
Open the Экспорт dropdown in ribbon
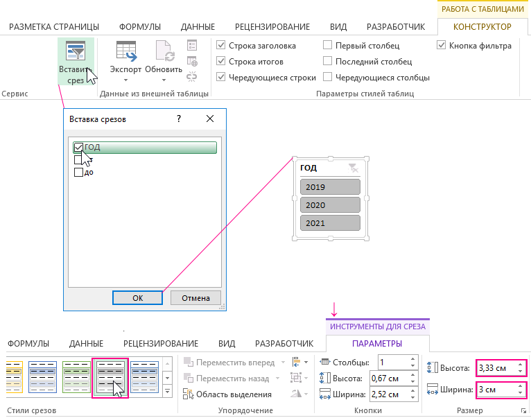[125, 69]
